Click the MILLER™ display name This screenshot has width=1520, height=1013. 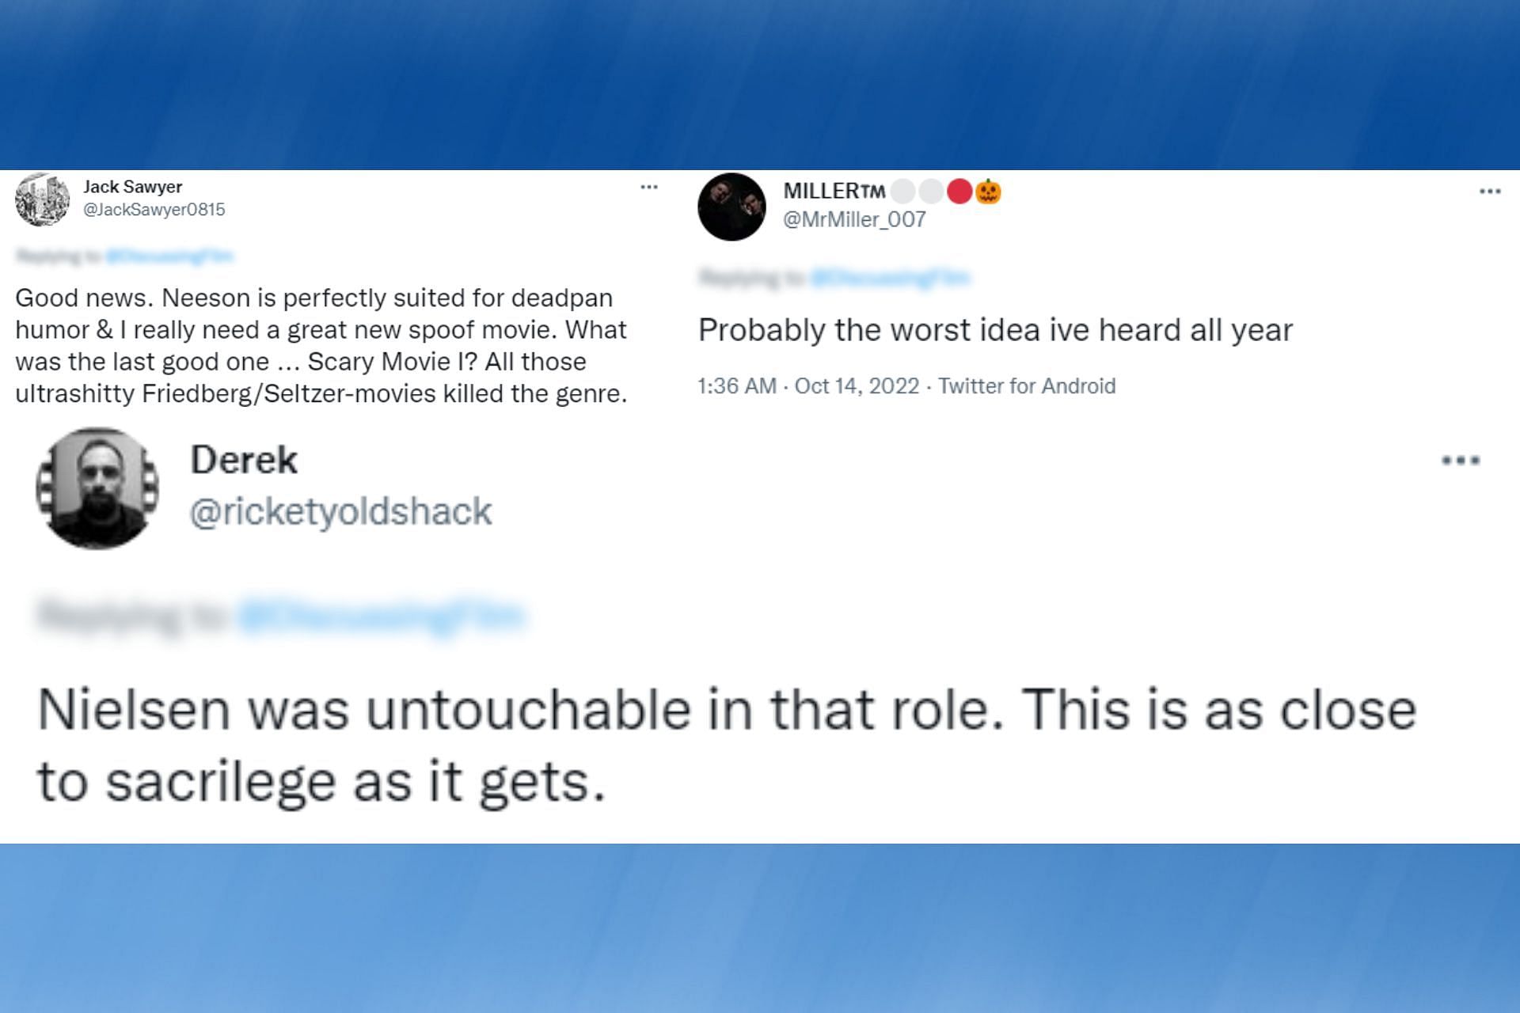pyautogui.click(x=834, y=192)
